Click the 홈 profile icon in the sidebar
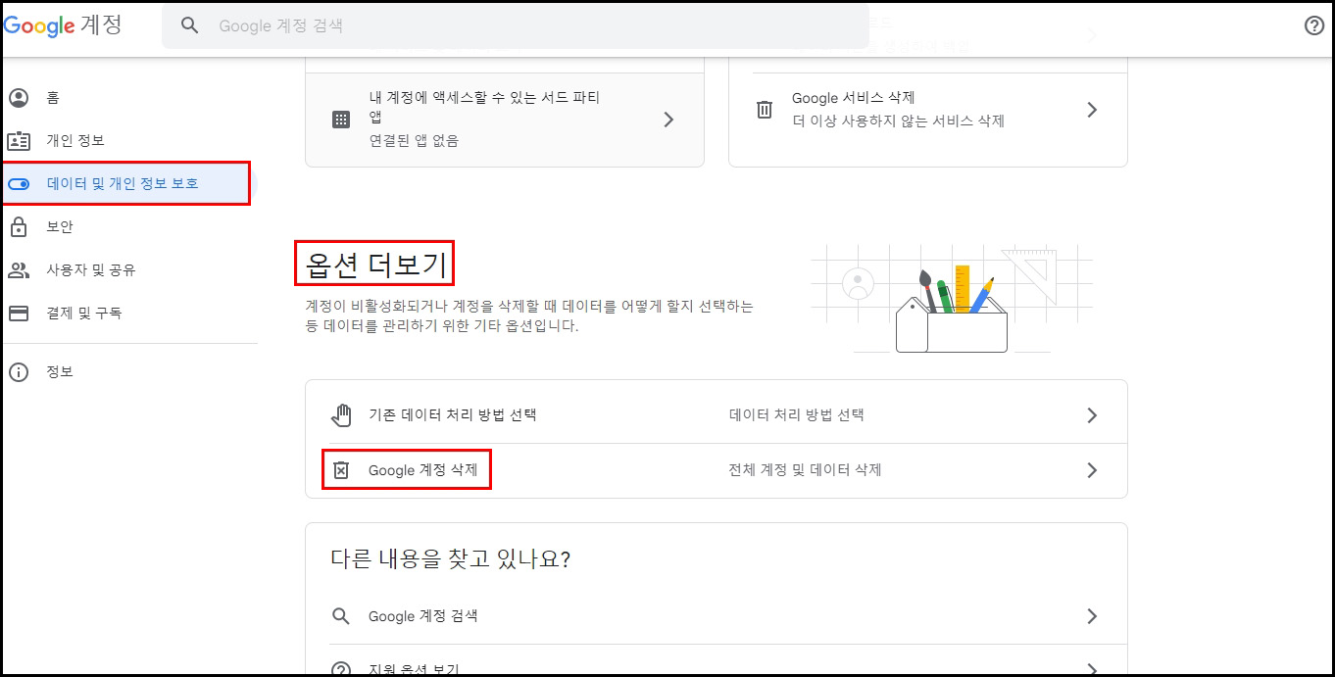Image resolution: width=1335 pixels, height=677 pixels. 19,98
